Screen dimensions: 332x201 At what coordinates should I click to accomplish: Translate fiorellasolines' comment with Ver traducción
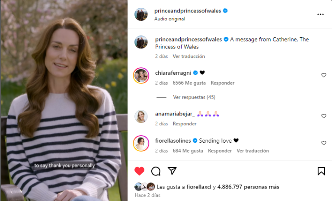[x=252, y=151]
